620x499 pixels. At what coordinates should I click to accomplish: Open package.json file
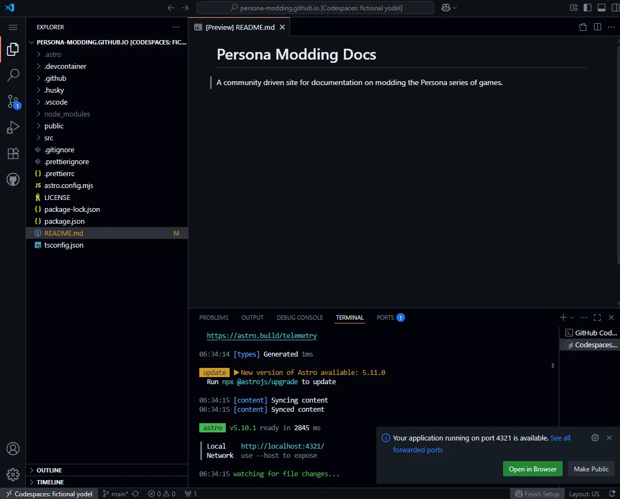coord(107,221)
